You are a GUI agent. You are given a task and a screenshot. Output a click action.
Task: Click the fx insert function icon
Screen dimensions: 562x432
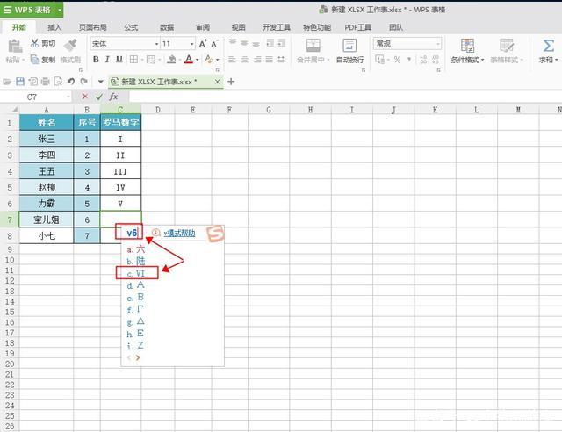[113, 97]
